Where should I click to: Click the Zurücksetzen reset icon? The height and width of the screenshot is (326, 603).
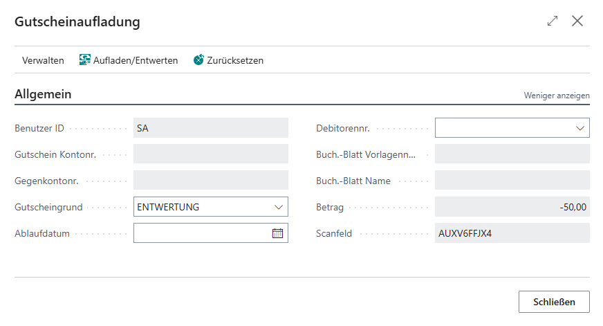pyautogui.click(x=199, y=60)
